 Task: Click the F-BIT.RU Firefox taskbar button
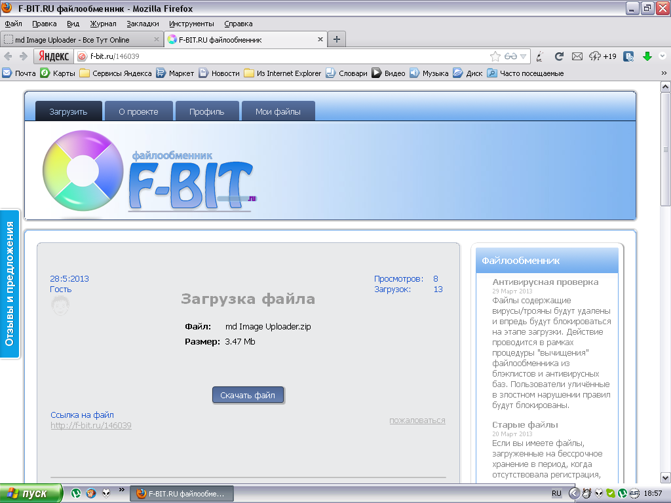pos(182,494)
